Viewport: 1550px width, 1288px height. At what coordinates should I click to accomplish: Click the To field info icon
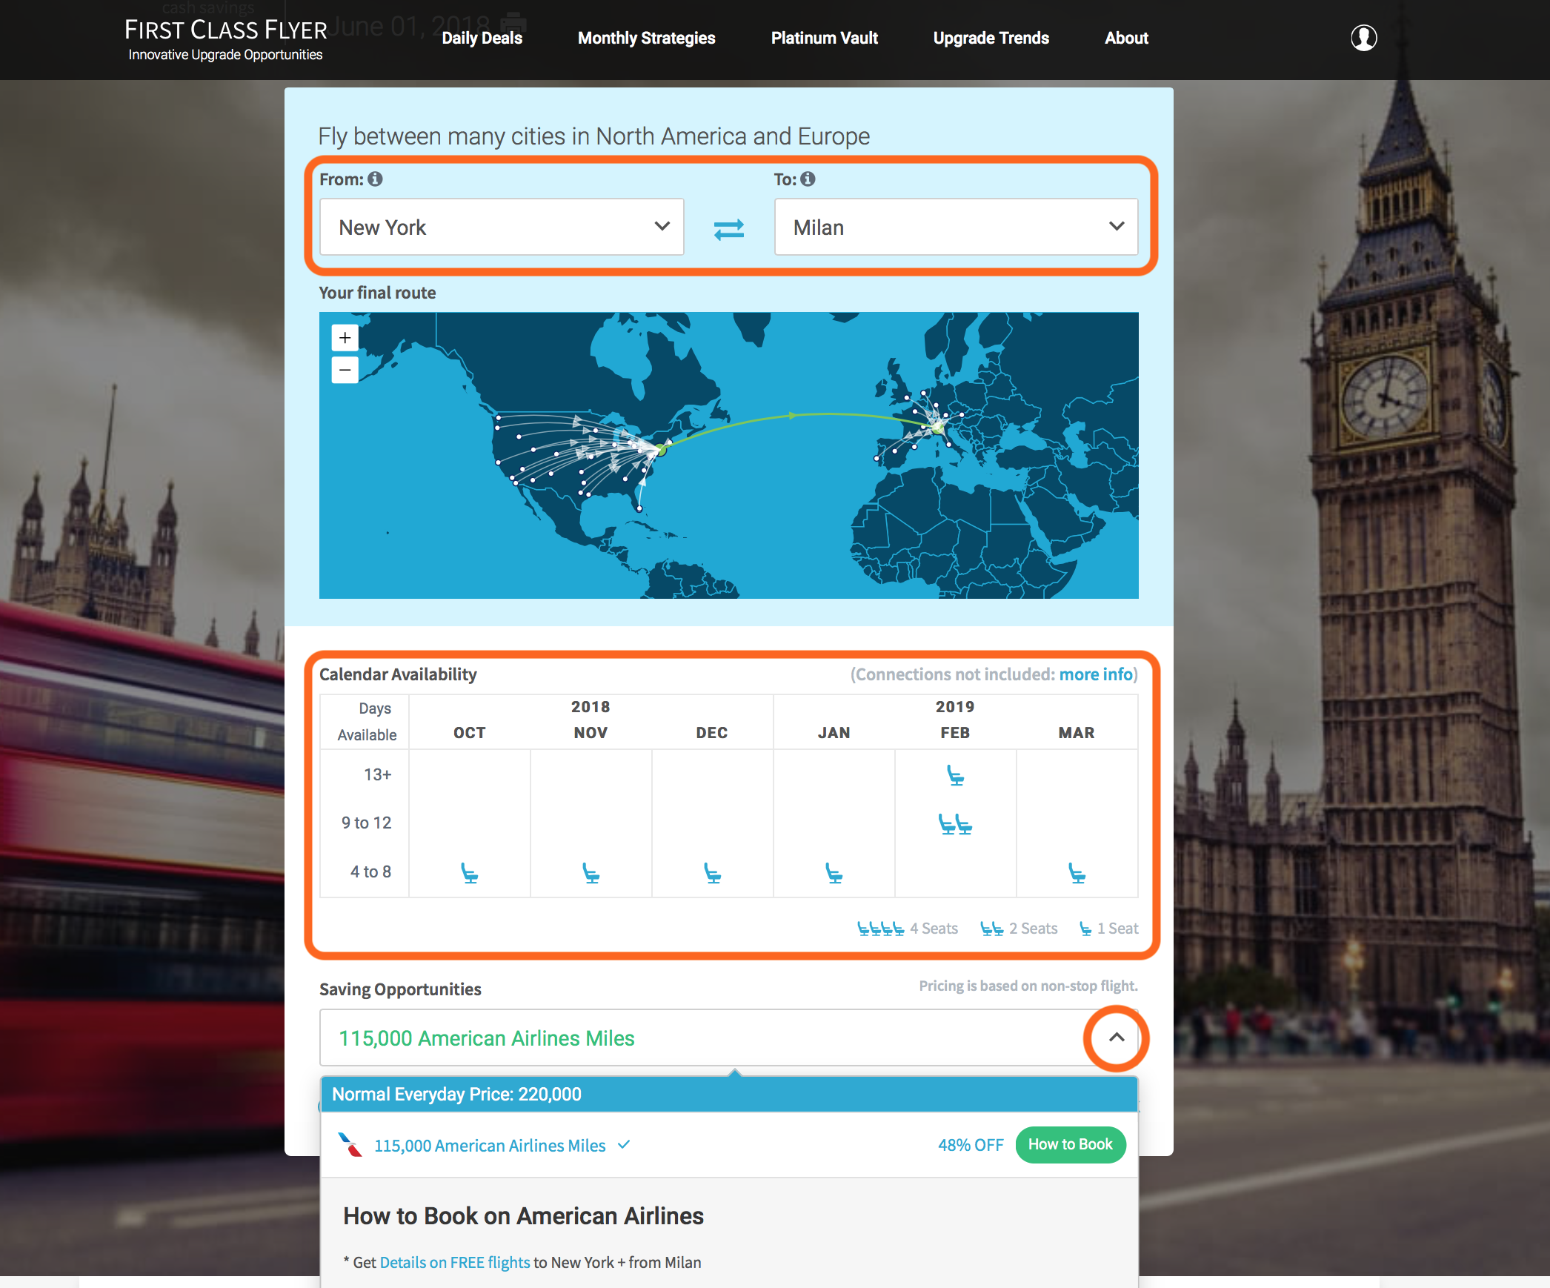pos(808,179)
